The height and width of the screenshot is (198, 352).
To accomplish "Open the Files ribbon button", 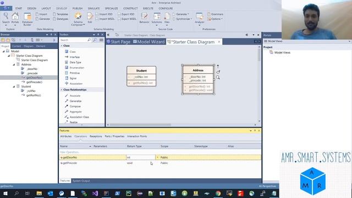I will [167, 19].
